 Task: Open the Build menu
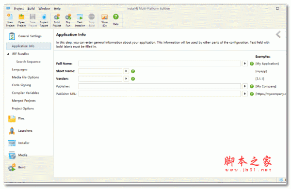[31, 9]
